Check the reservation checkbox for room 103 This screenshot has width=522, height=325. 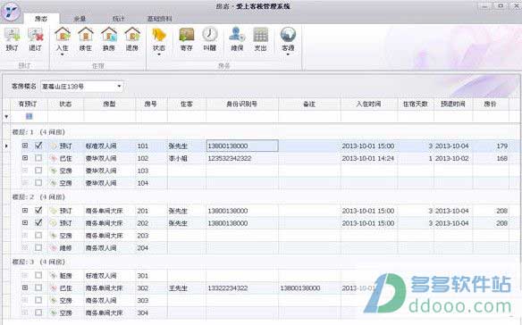pyautogui.click(x=38, y=171)
